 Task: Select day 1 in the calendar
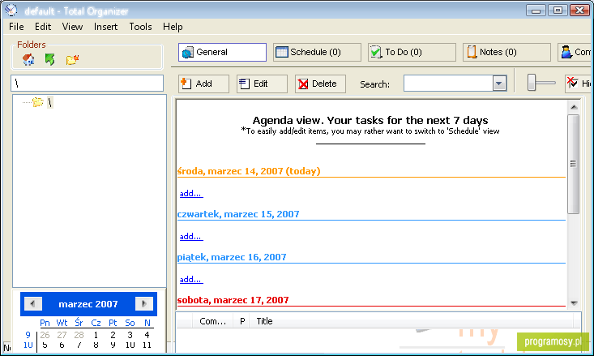[x=96, y=335]
